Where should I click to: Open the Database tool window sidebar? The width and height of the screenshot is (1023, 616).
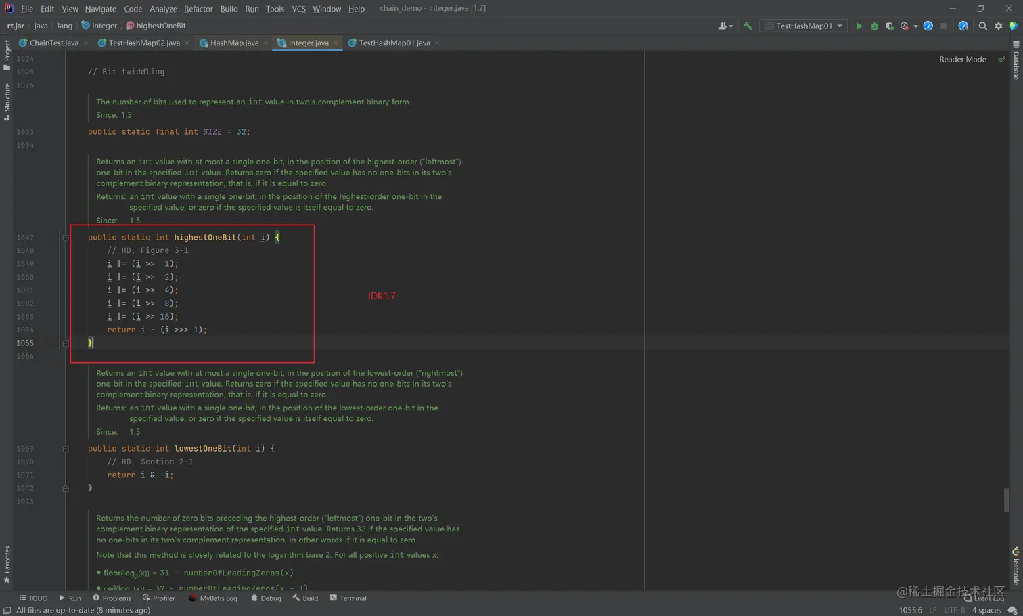[x=1016, y=60]
